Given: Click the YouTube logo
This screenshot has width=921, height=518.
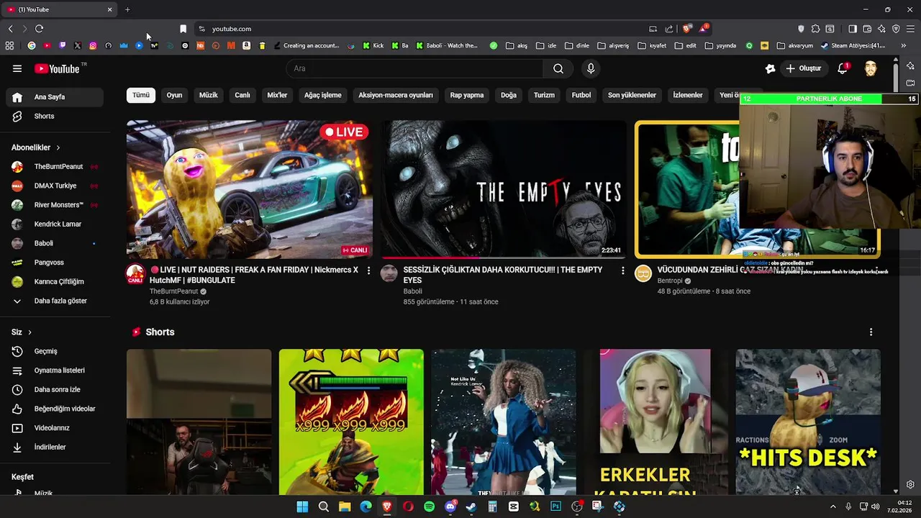Looking at the screenshot, I should tap(57, 68).
